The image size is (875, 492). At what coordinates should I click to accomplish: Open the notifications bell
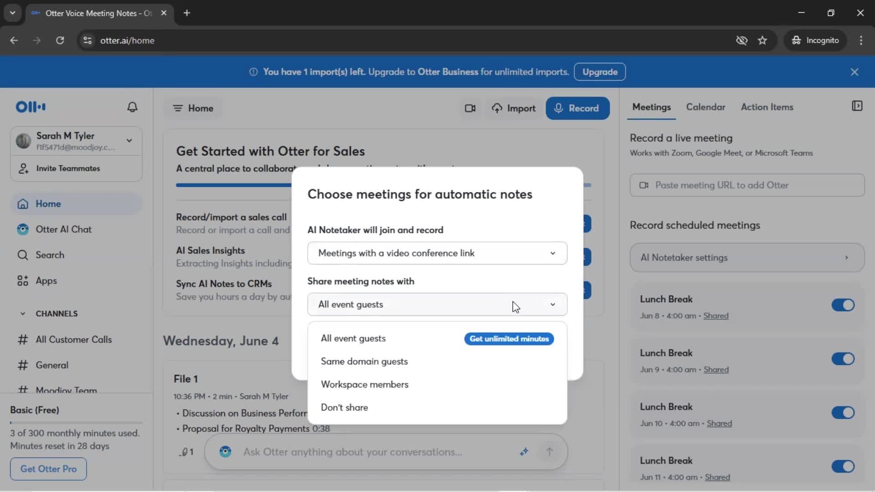tap(132, 107)
